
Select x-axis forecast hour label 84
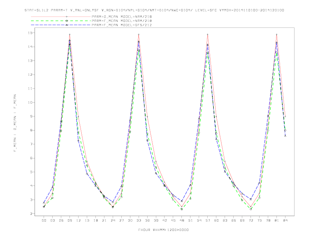pos(285,220)
